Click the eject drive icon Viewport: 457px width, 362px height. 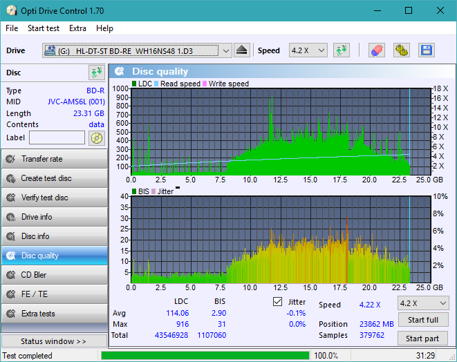[x=241, y=50]
